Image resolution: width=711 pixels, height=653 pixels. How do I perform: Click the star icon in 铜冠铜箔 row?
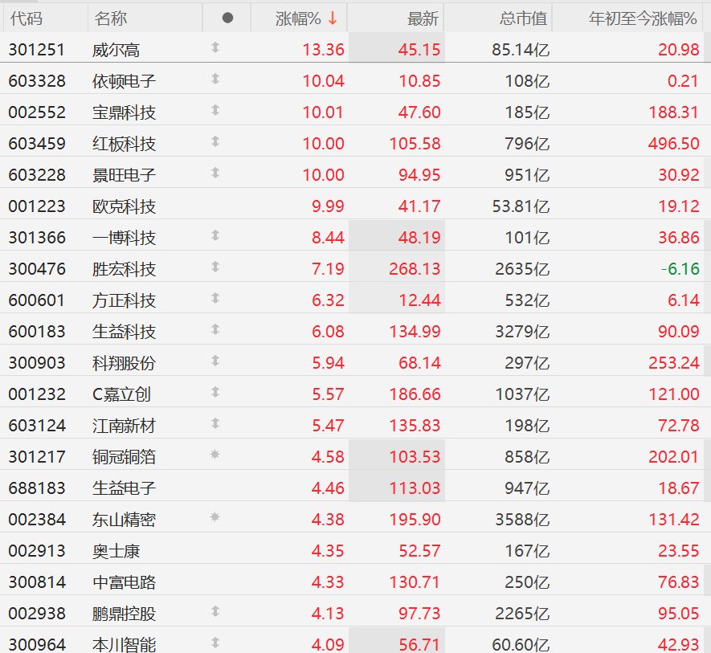coord(215,454)
